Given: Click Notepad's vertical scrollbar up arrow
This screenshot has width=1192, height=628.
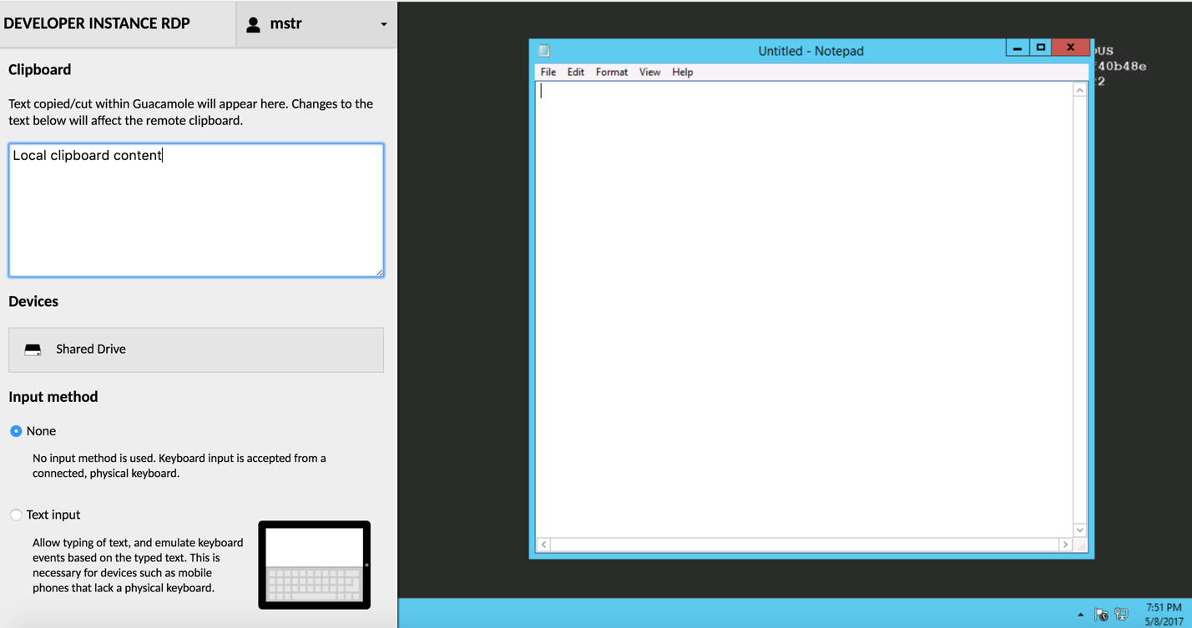Looking at the screenshot, I should coord(1079,89).
